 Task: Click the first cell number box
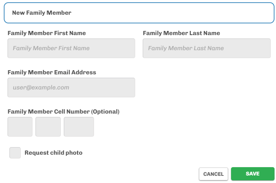pyautogui.click(x=20, y=127)
